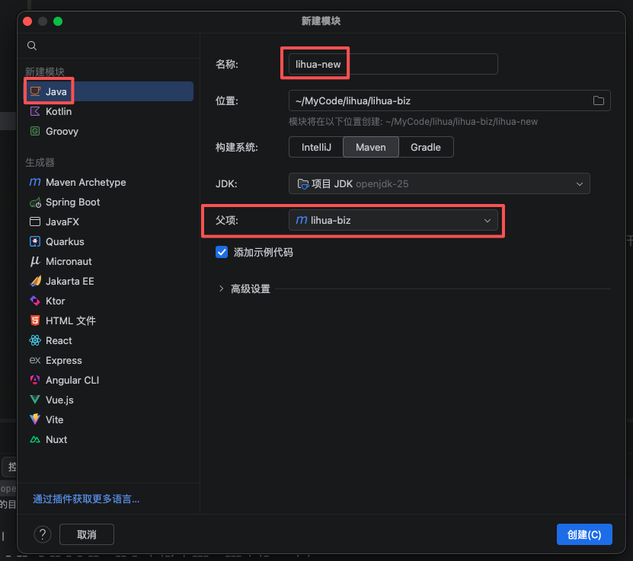Choose the Groovy icon in sidebar

34,131
